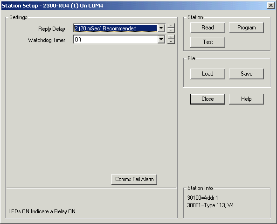Close the Station Setup window with X
This screenshot has height=224, width=277.
[x=271, y=6]
